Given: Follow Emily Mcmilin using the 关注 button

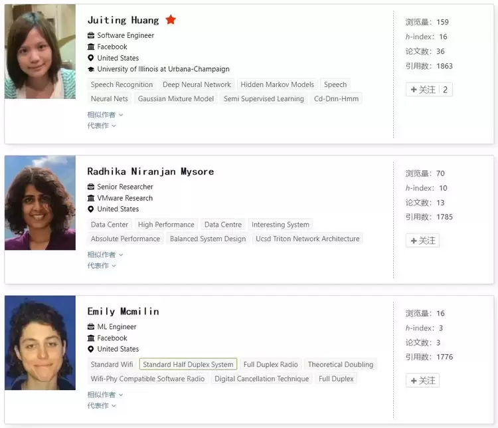Looking at the screenshot, I should click(422, 381).
